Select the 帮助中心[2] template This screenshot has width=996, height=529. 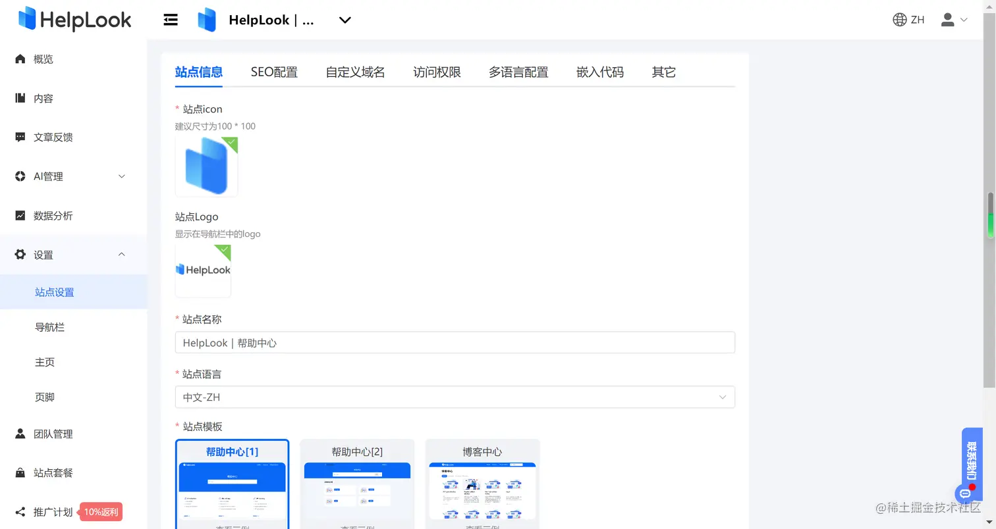(357, 484)
